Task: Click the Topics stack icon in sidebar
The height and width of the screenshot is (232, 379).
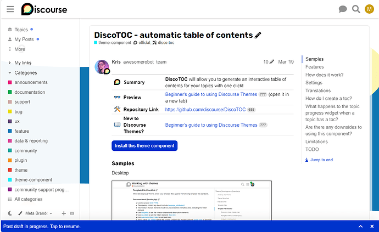Action: coord(10,30)
